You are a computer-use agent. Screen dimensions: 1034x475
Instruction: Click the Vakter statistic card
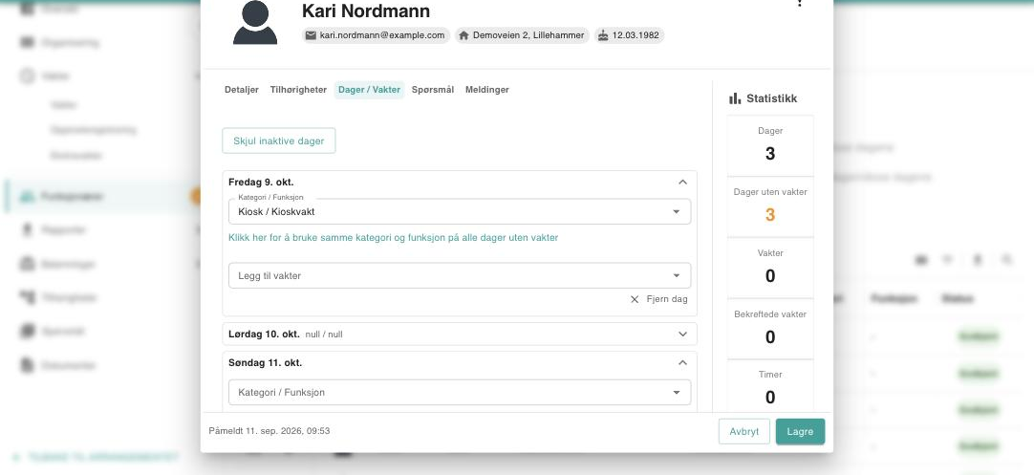pyautogui.click(x=770, y=268)
